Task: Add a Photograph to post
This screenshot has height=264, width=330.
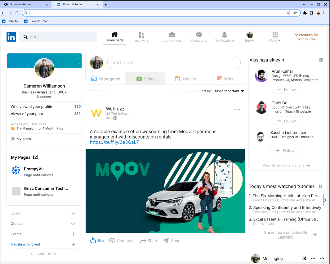Action: pyautogui.click(x=106, y=79)
